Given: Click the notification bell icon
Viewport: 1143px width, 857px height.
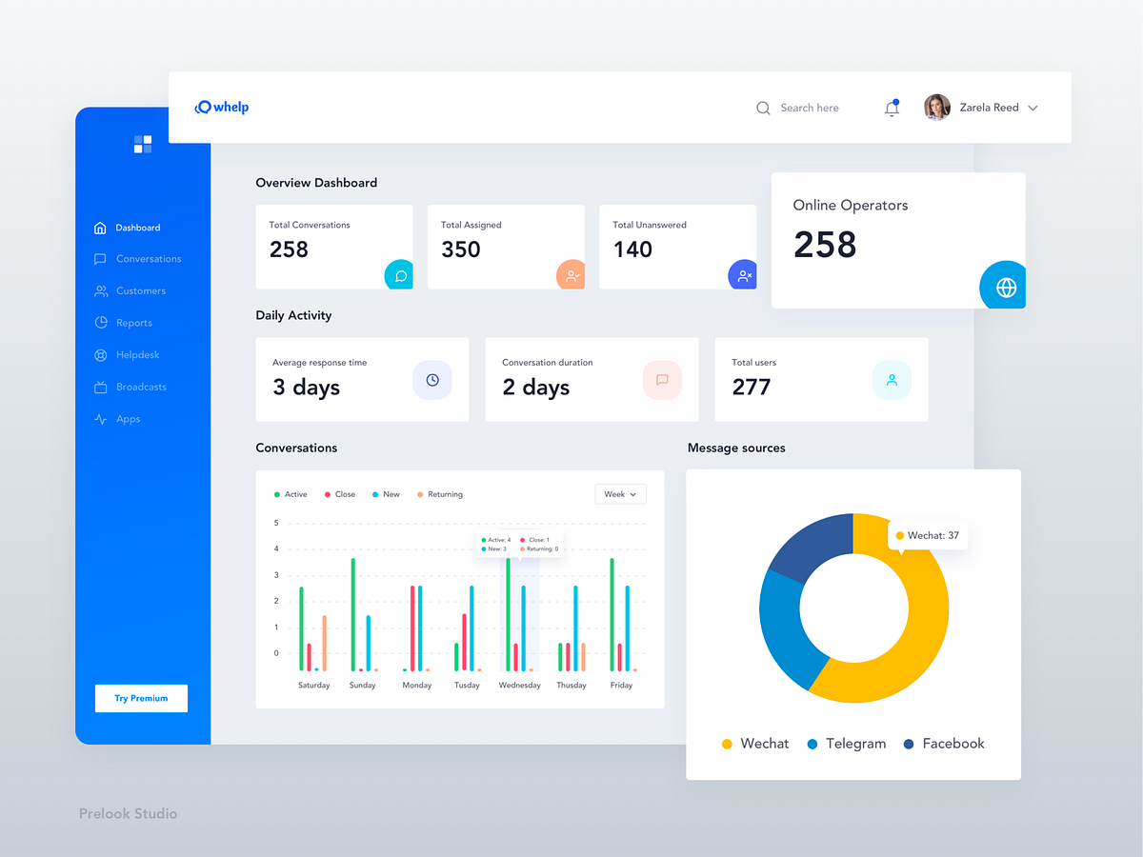Looking at the screenshot, I should (x=892, y=108).
